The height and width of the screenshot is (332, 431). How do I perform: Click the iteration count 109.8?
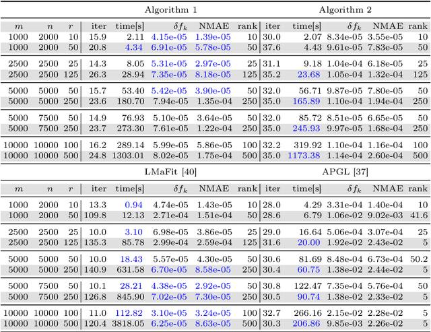[95, 215]
